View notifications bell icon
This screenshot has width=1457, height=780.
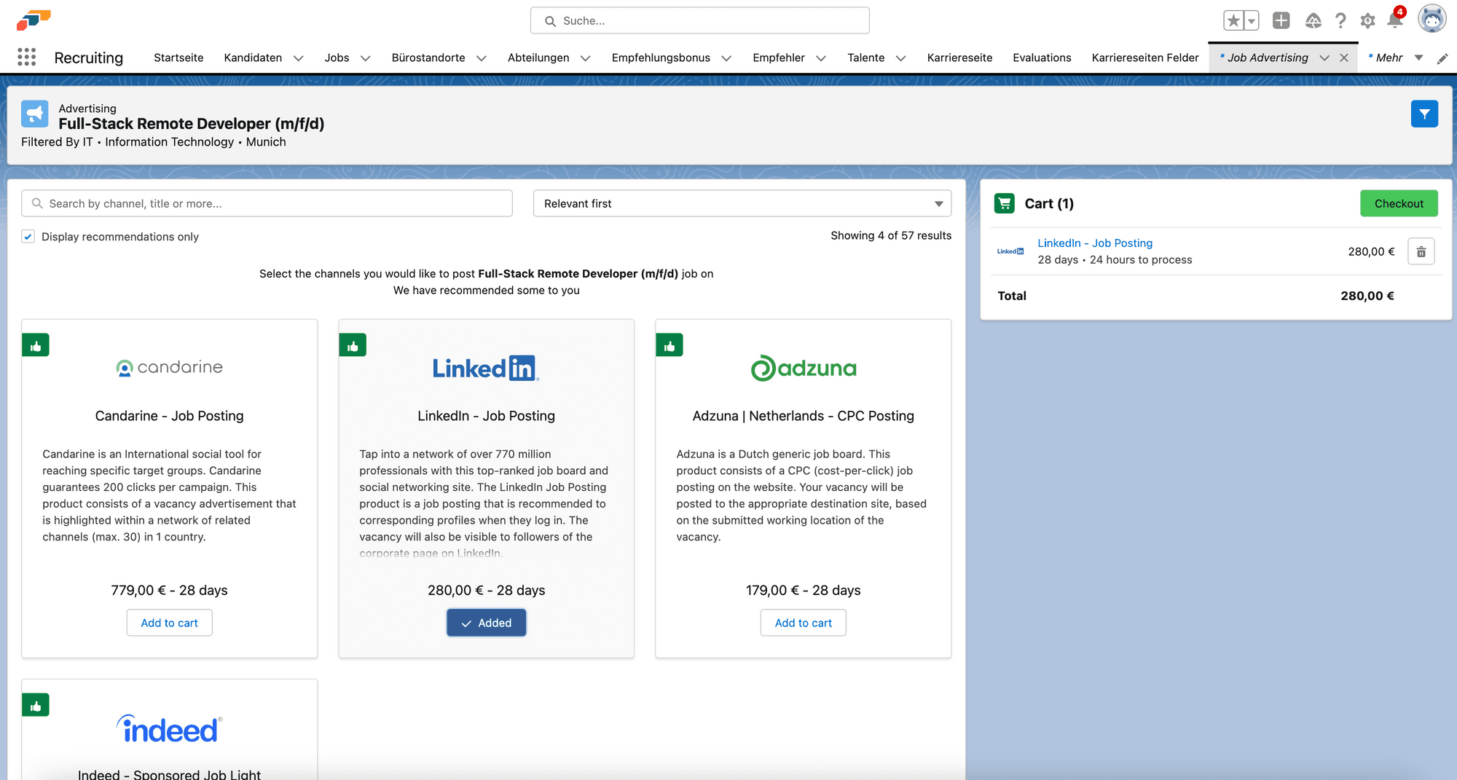1395,20
